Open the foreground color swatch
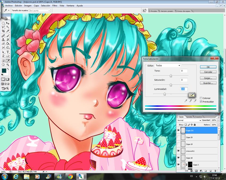The width and height of the screenshot is (226, 180). 4,71
